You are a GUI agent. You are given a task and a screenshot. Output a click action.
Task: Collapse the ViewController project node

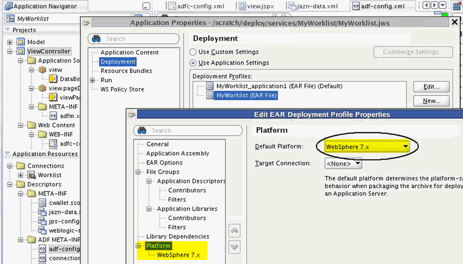click(10, 52)
